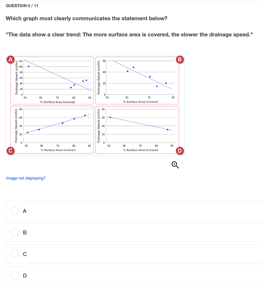The height and width of the screenshot is (292, 263).
Task: Click the red A badge on graph
Action: point(11,59)
